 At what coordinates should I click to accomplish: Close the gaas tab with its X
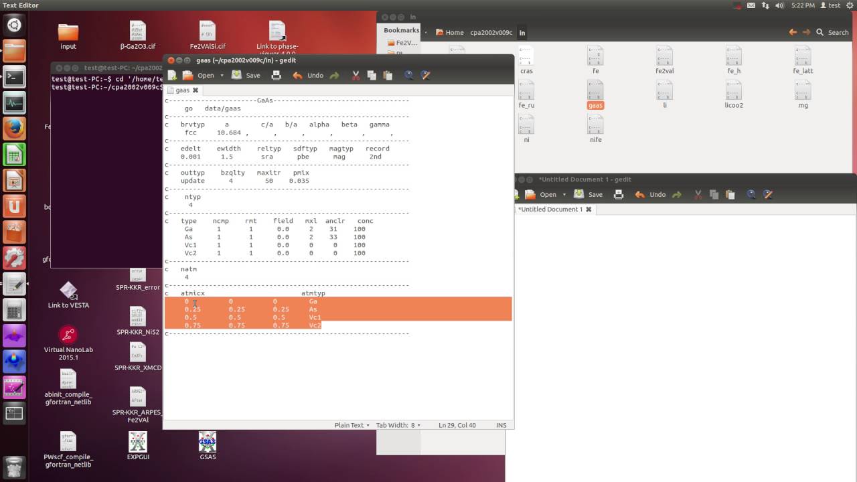(x=196, y=90)
